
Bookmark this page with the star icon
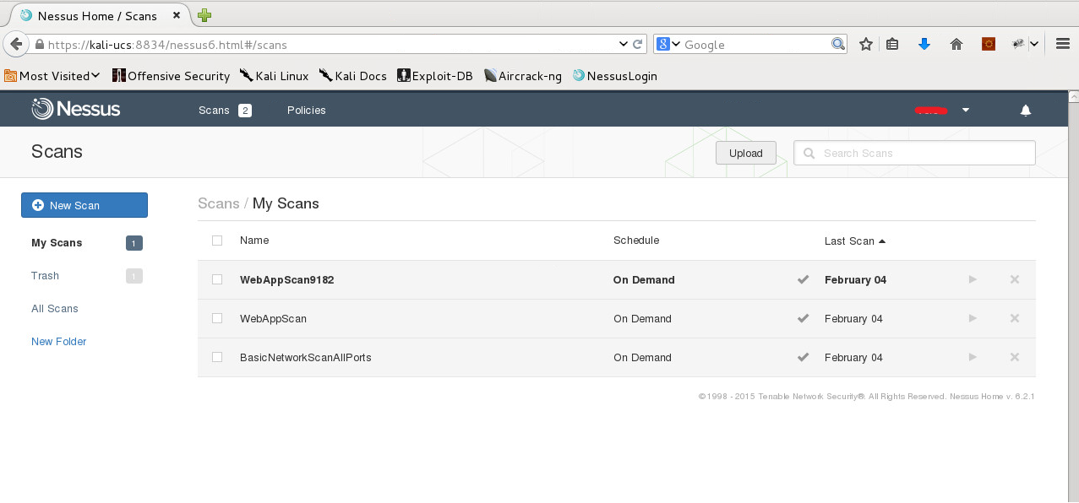tap(865, 44)
